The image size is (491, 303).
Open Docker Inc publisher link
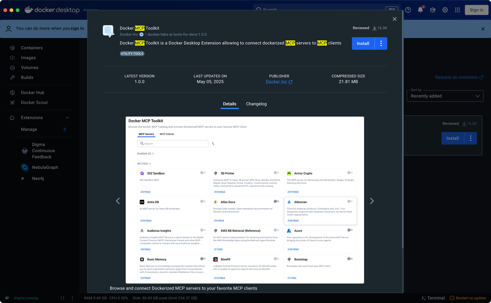279,82
